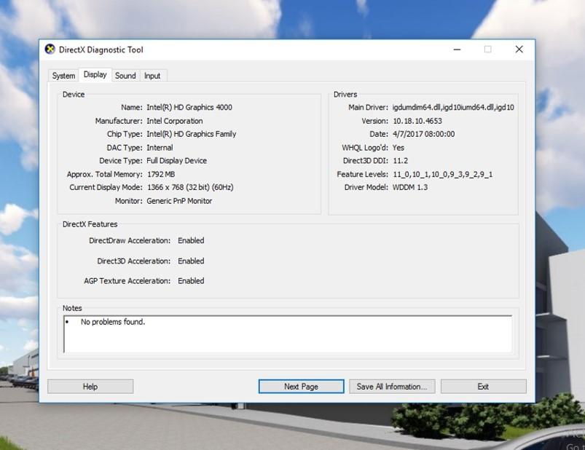Click DAC Type value 'Internal'
The image size is (585, 450).
160,148
